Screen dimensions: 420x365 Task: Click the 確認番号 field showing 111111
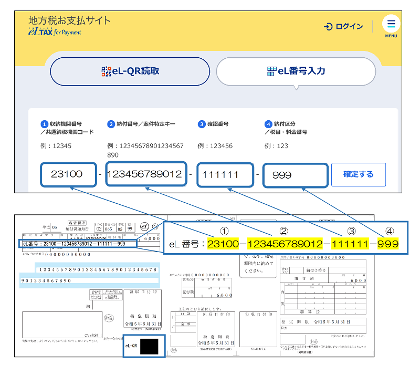pyautogui.click(x=226, y=174)
